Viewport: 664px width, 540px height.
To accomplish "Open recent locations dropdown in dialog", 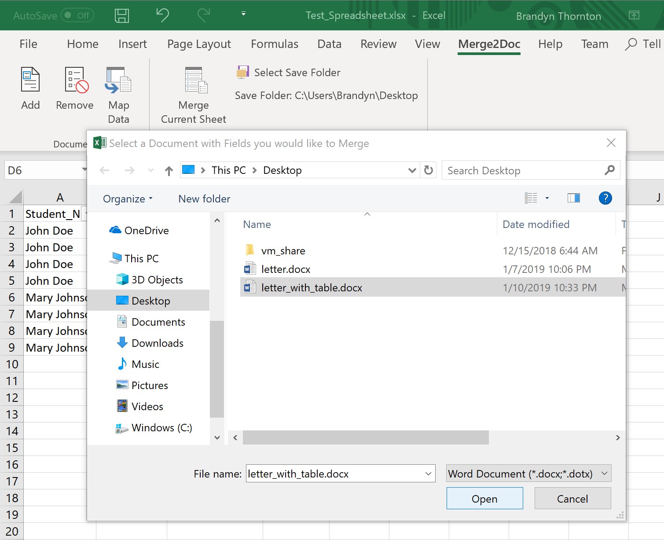I will pos(150,170).
